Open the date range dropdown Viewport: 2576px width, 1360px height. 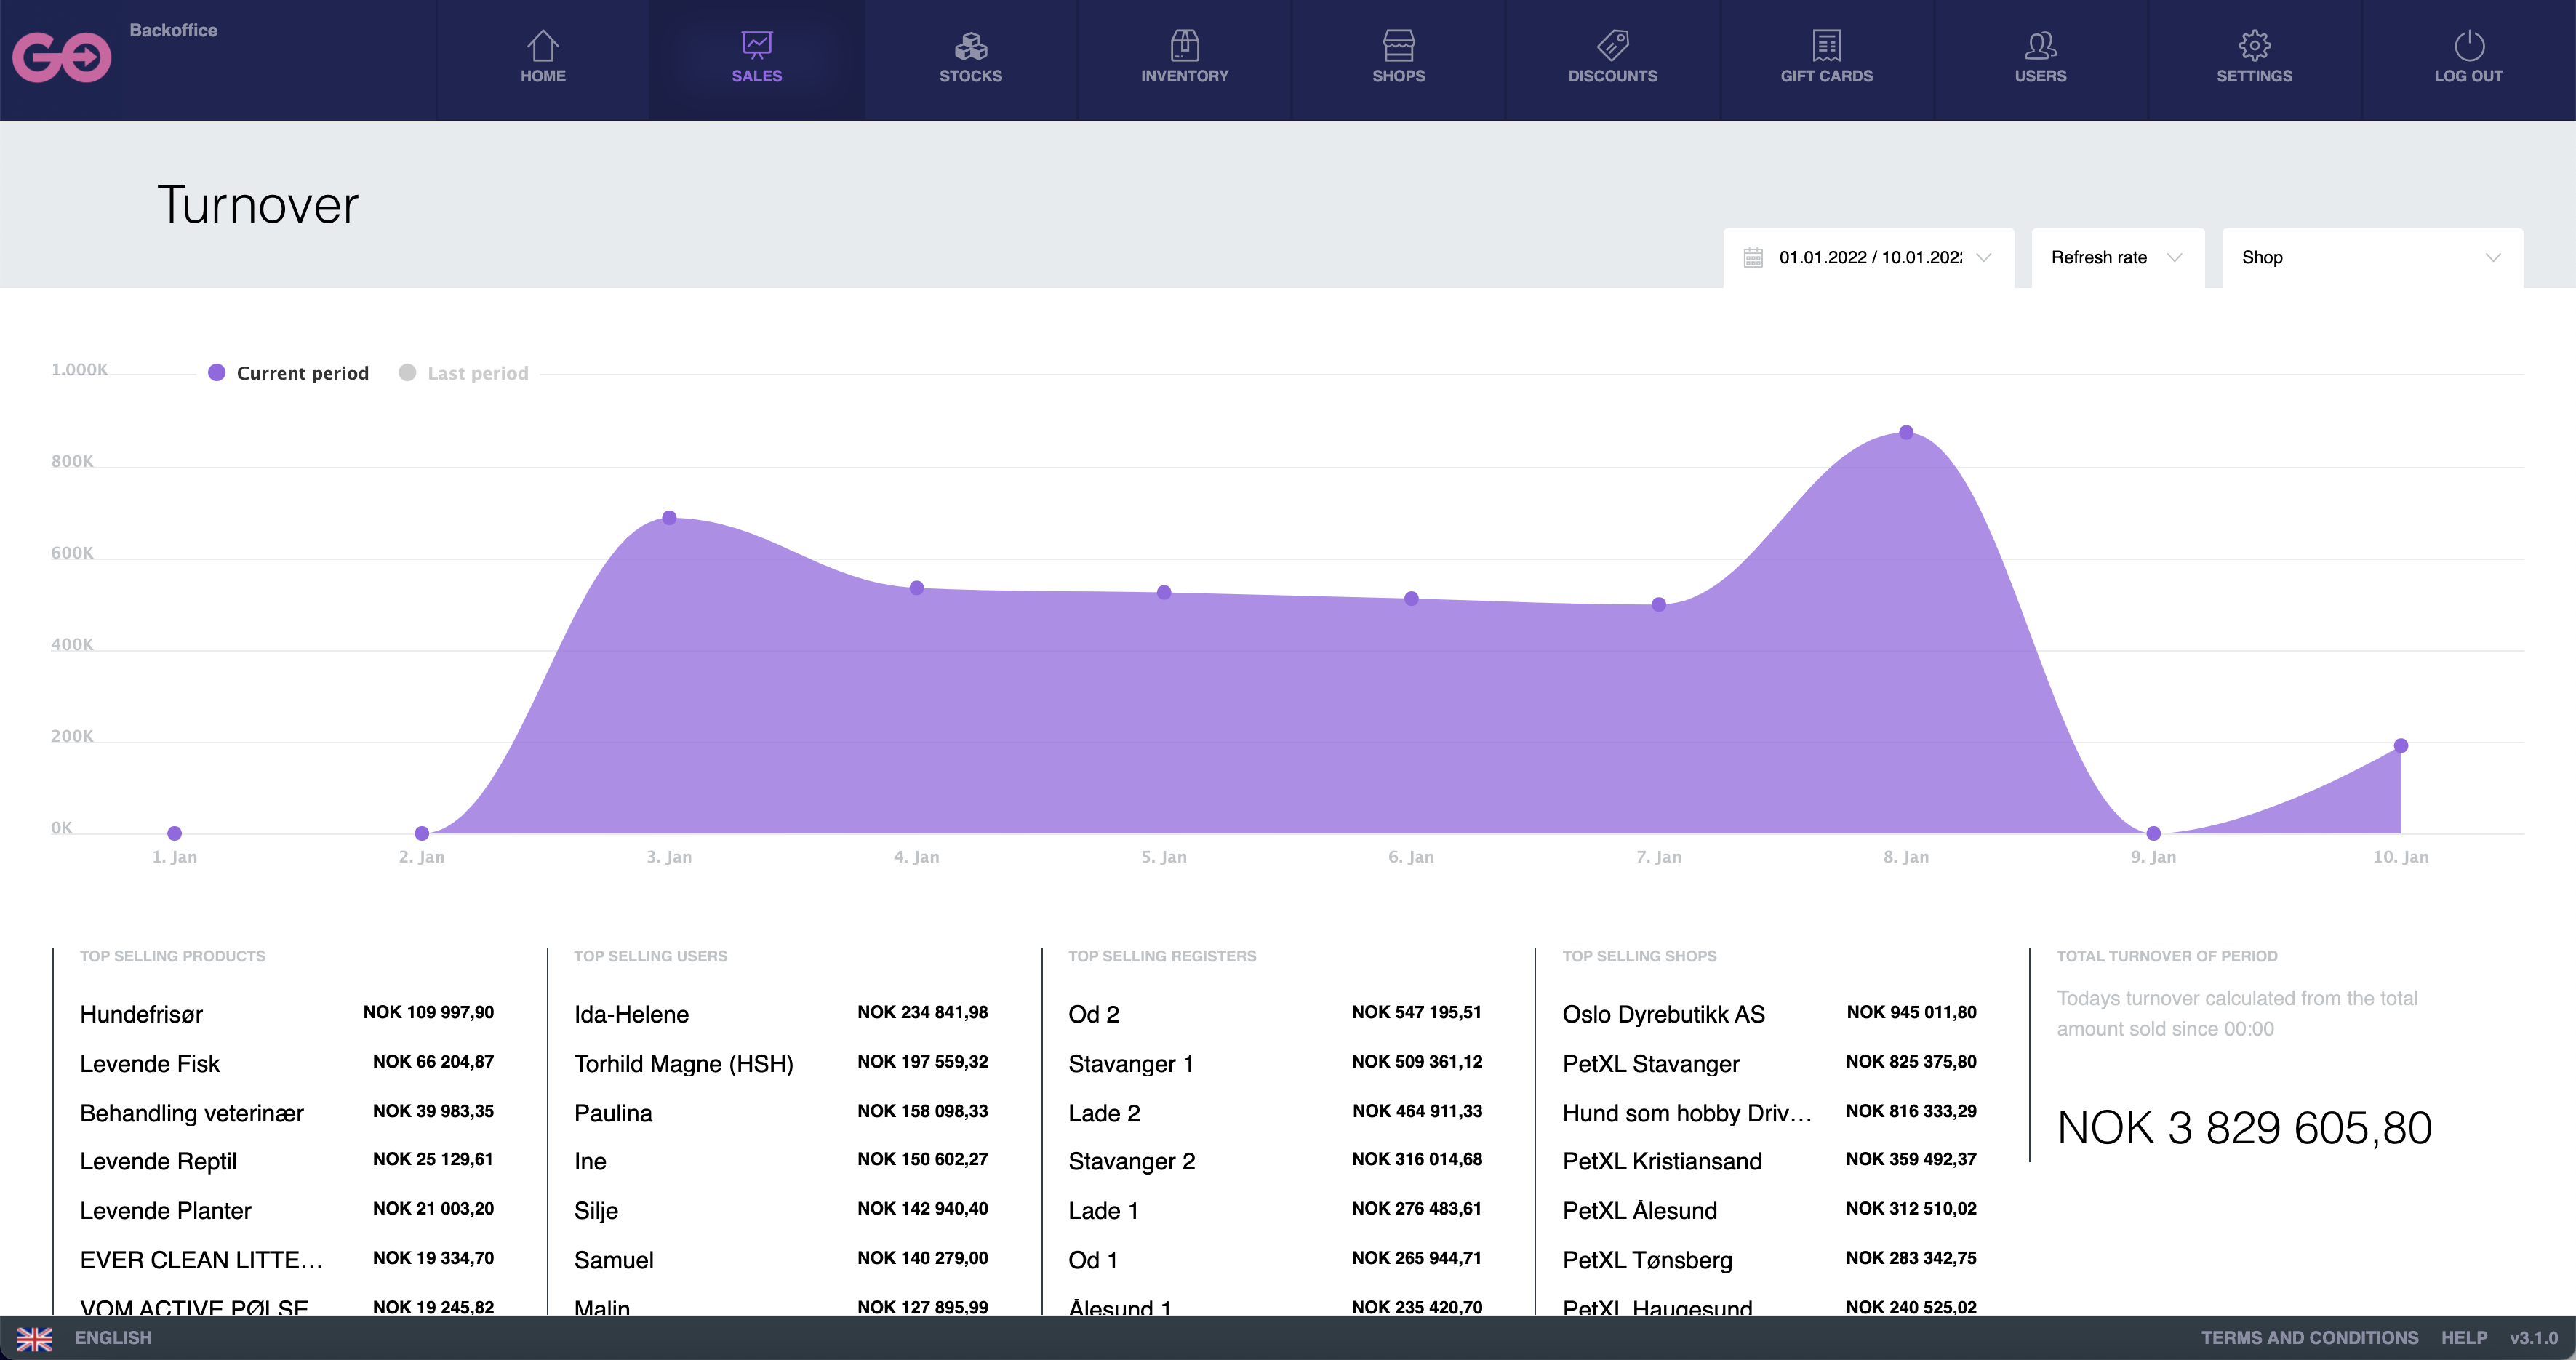pos(1868,258)
